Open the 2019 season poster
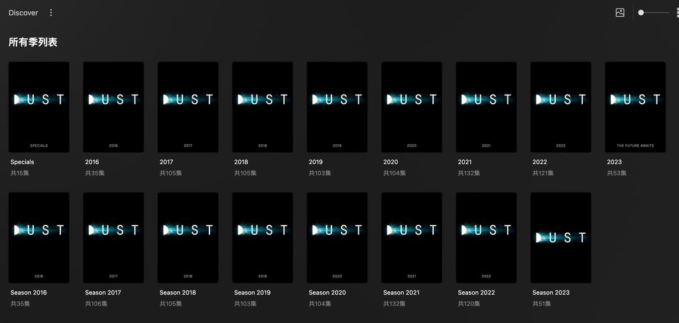 click(x=337, y=107)
